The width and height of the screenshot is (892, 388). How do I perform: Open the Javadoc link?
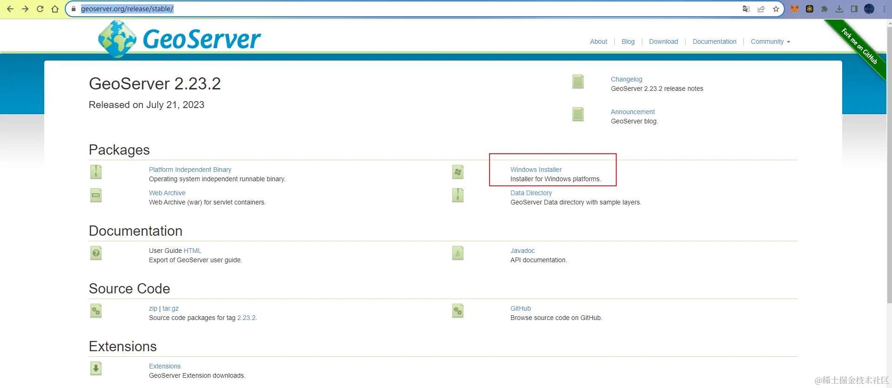click(x=522, y=251)
